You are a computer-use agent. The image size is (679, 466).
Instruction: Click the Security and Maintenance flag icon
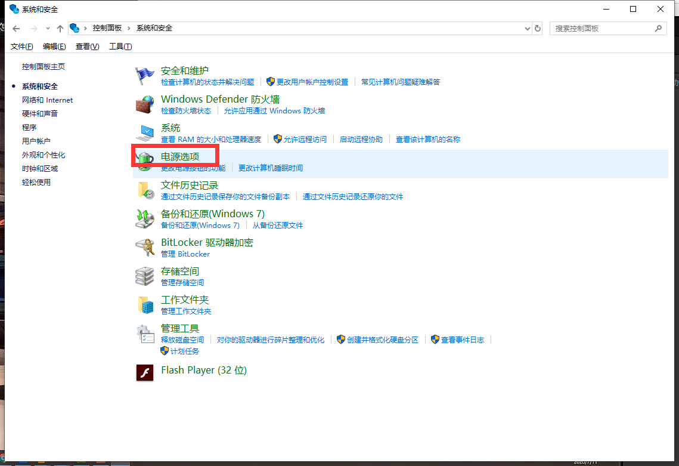pos(145,76)
